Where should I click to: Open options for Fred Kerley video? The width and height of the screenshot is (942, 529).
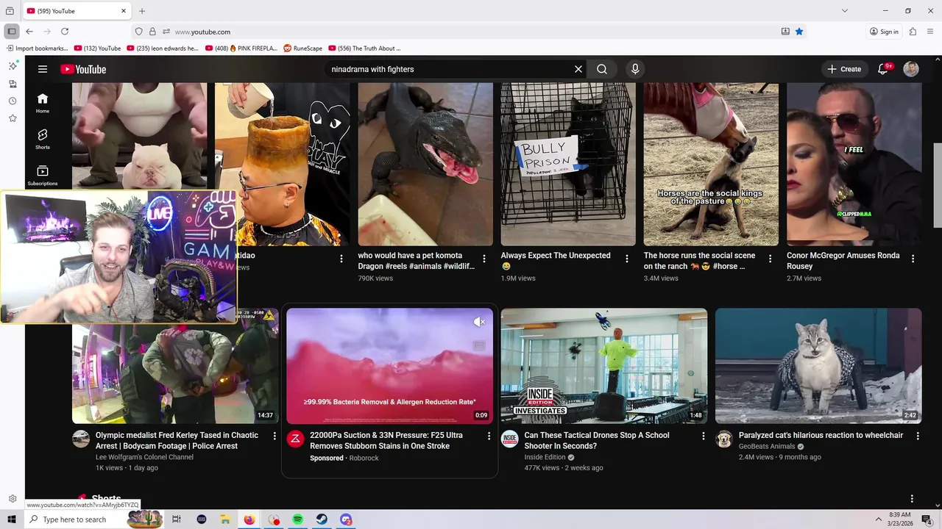pyautogui.click(x=275, y=436)
